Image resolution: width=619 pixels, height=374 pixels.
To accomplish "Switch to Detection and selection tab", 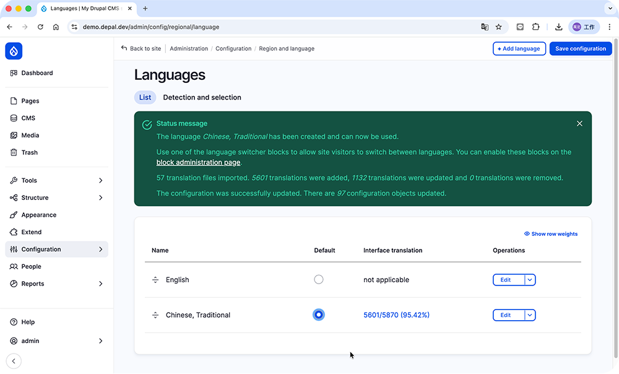I will 202,97.
